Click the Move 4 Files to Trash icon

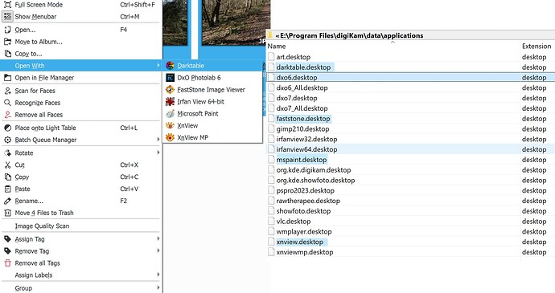[x=7, y=213]
